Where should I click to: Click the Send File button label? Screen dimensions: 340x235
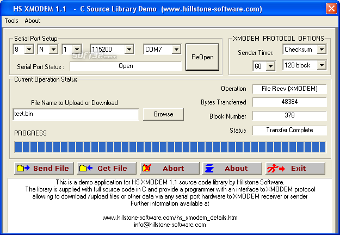51,168
